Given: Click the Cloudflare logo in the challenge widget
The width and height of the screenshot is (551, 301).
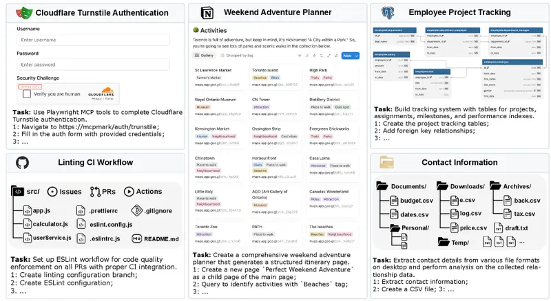Looking at the screenshot, I should click(x=100, y=91).
